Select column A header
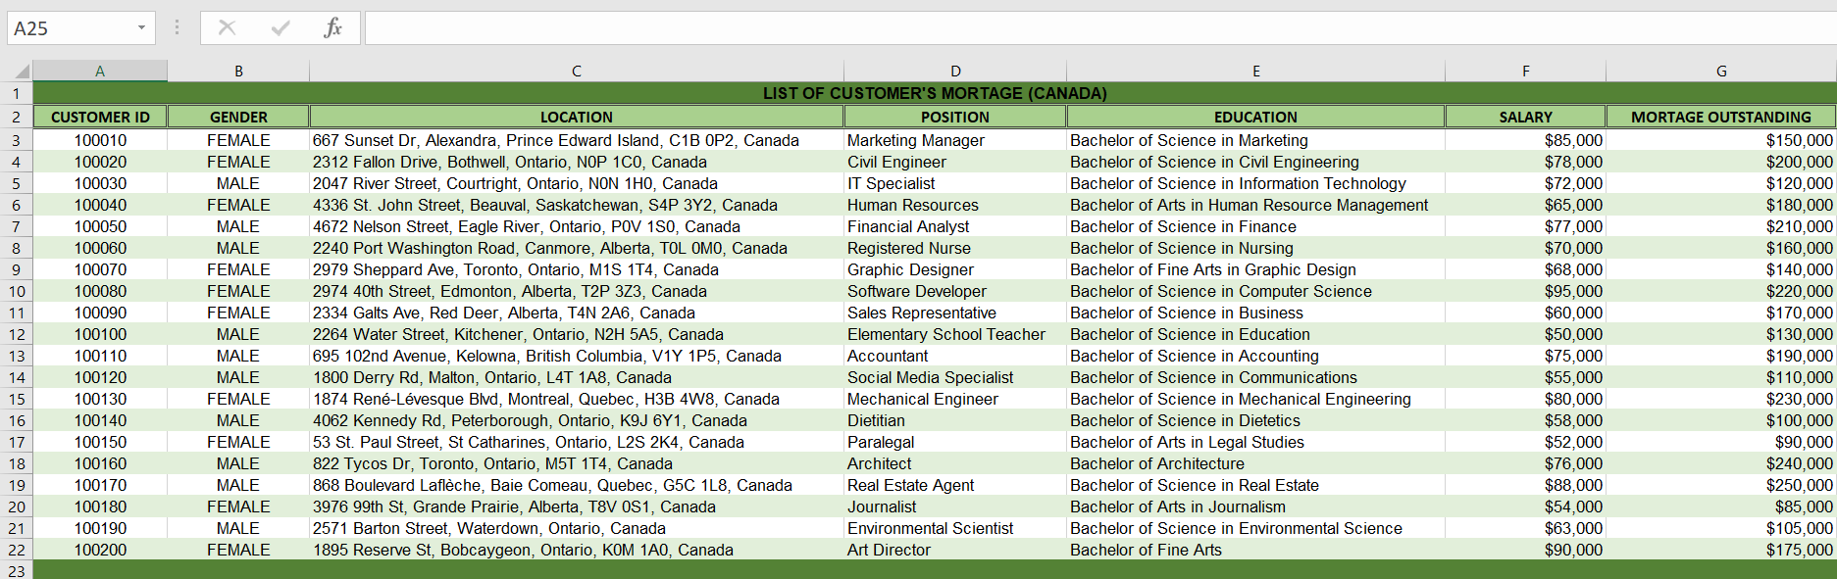Image resolution: width=1837 pixels, height=579 pixels. click(100, 71)
